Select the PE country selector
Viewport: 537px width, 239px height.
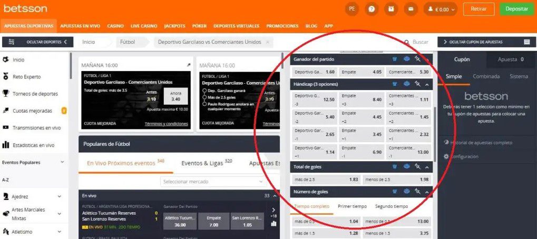pos(352,9)
